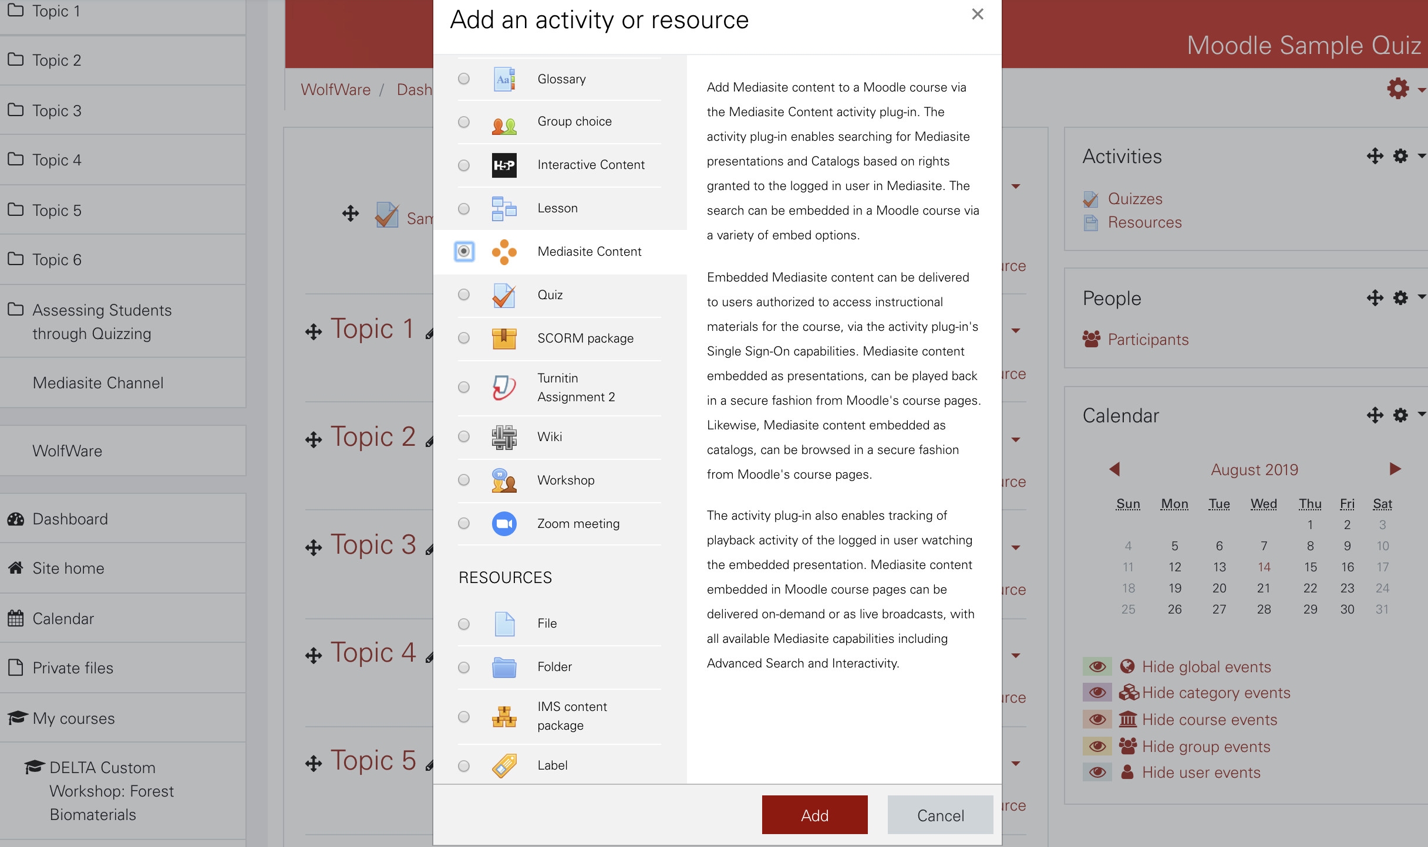Viewport: 1428px width, 847px height.
Task: Click the Glossary activity icon
Action: 504,79
